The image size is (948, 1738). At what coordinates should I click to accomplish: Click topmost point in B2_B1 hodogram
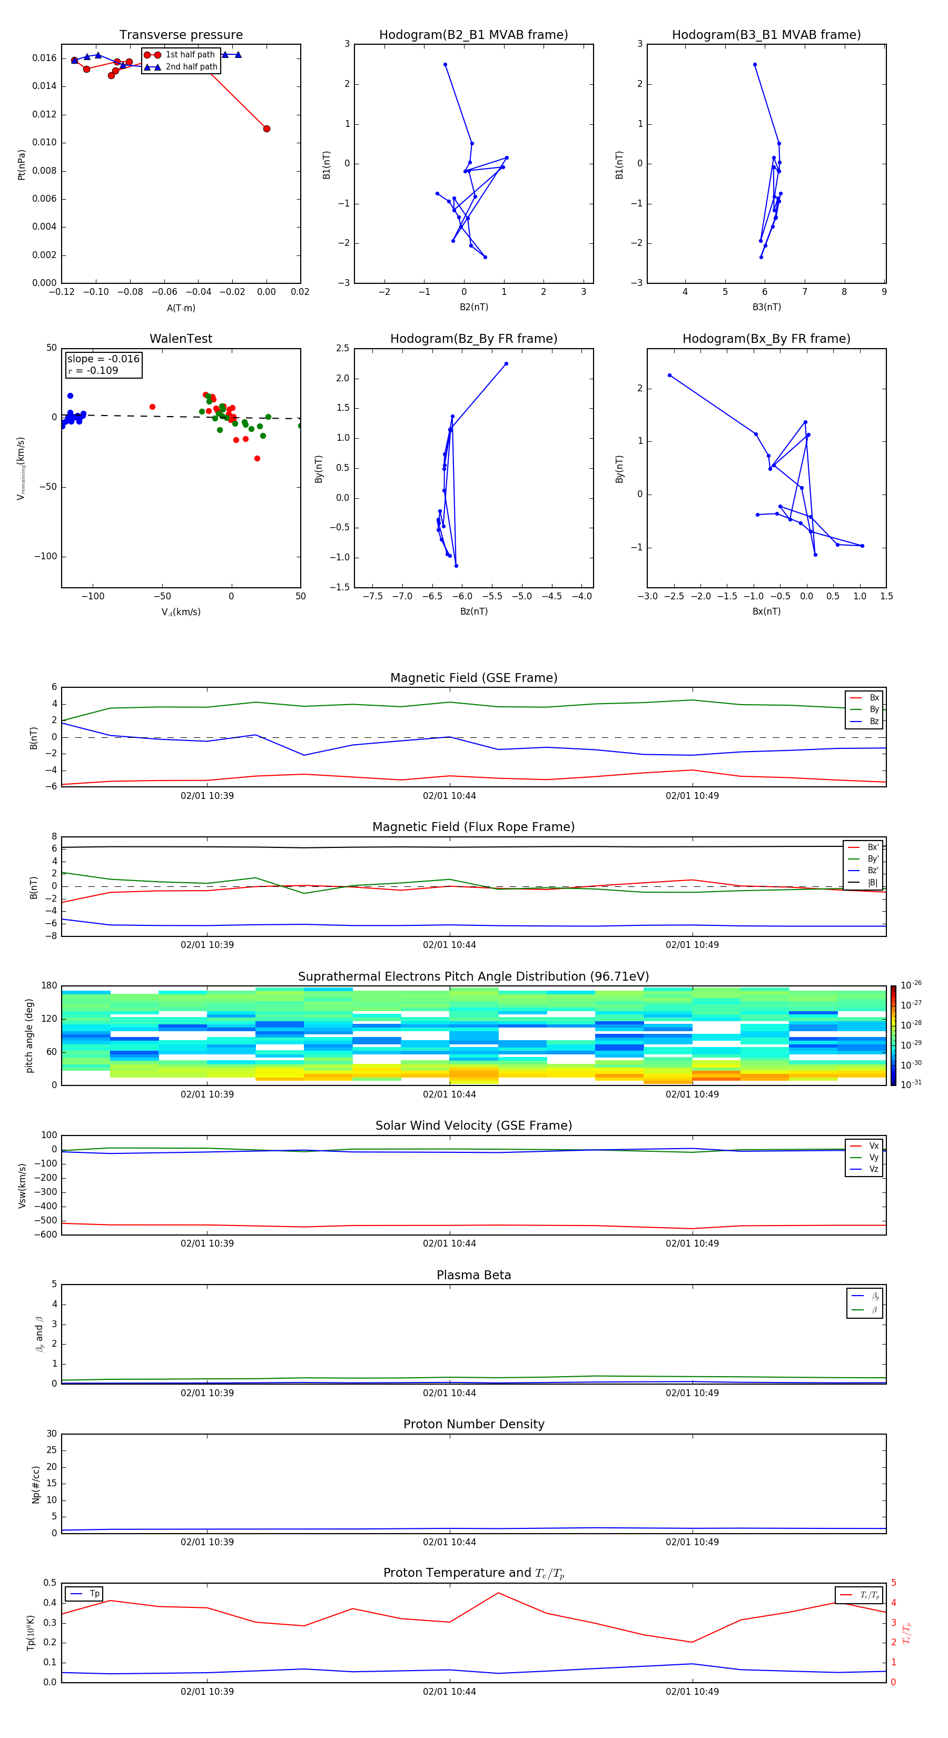(x=446, y=65)
